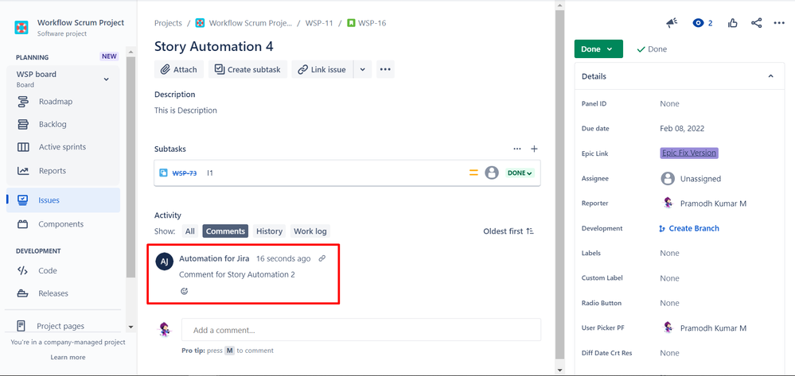Viewport: 795px width, 376px height.
Task: Click the Create Branch link
Action: click(x=689, y=228)
